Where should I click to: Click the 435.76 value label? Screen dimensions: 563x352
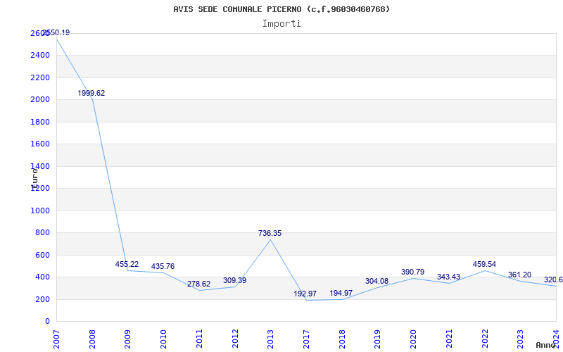coord(163,267)
